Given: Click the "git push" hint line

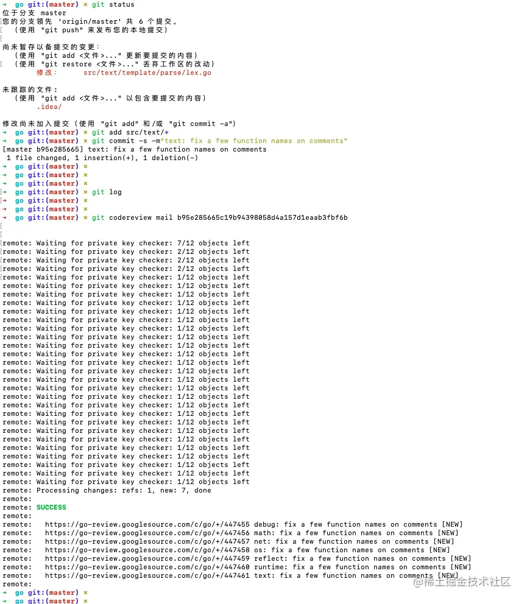Looking at the screenshot, I should coord(91,30).
